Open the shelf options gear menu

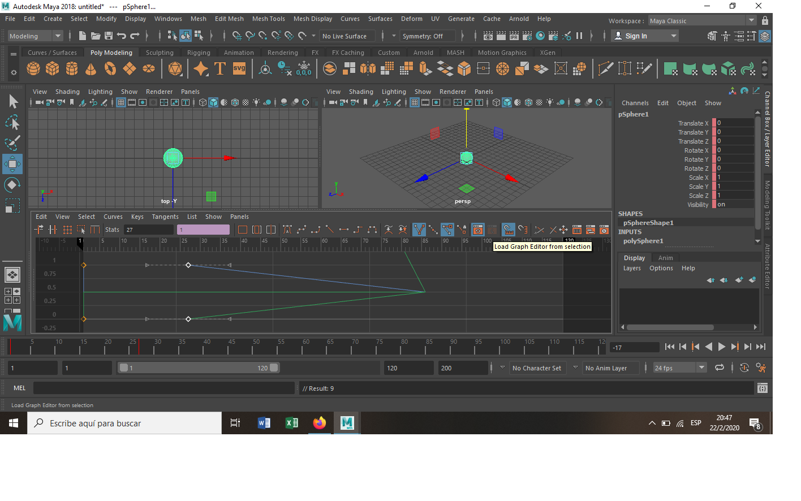14,72
